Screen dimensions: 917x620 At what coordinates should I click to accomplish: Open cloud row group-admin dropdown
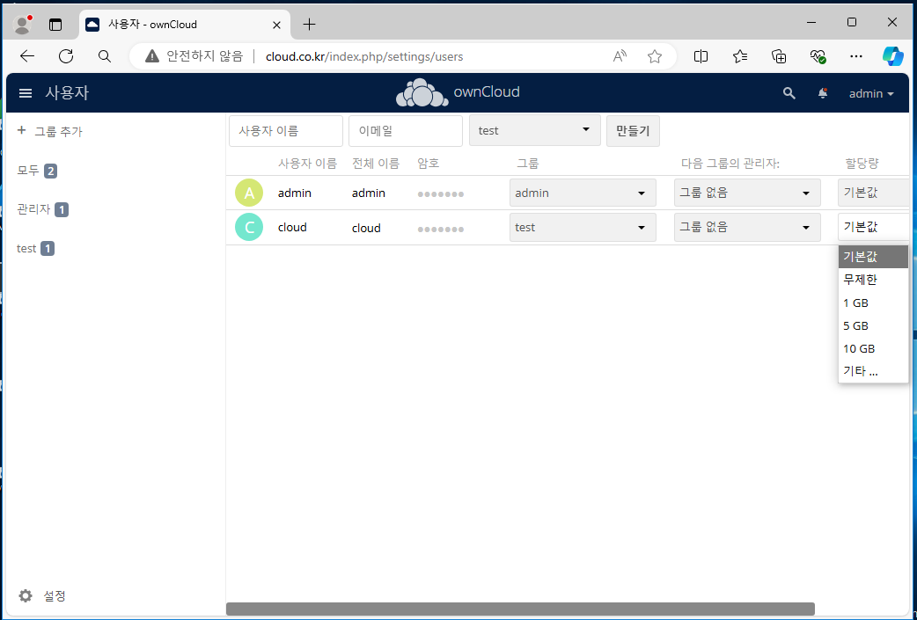pos(747,227)
